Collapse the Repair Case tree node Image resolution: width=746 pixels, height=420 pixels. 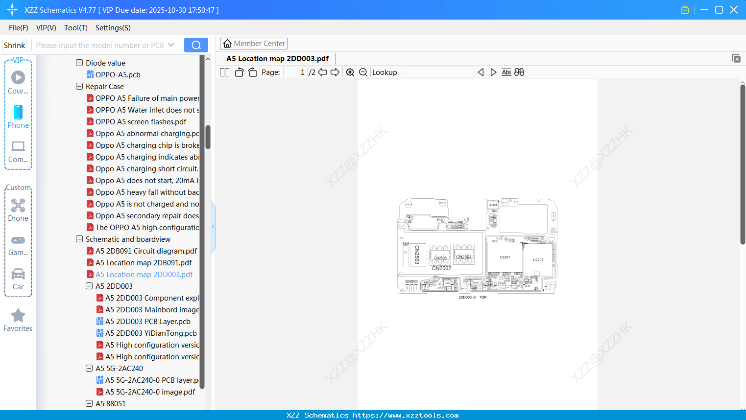(79, 87)
